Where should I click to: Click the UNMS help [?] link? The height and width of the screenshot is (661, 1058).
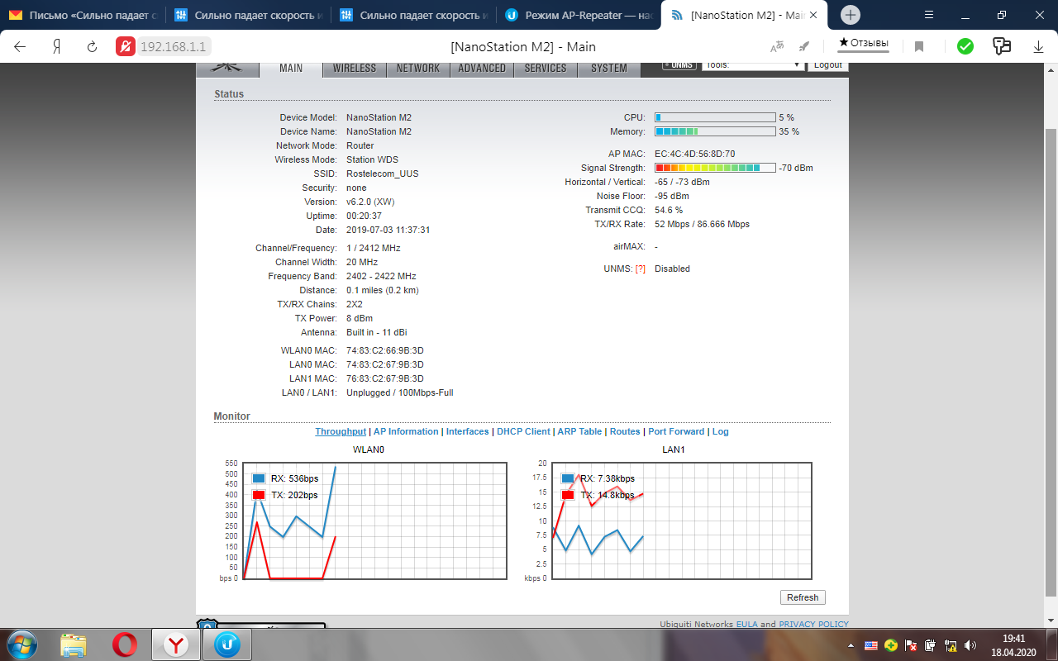point(640,269)
